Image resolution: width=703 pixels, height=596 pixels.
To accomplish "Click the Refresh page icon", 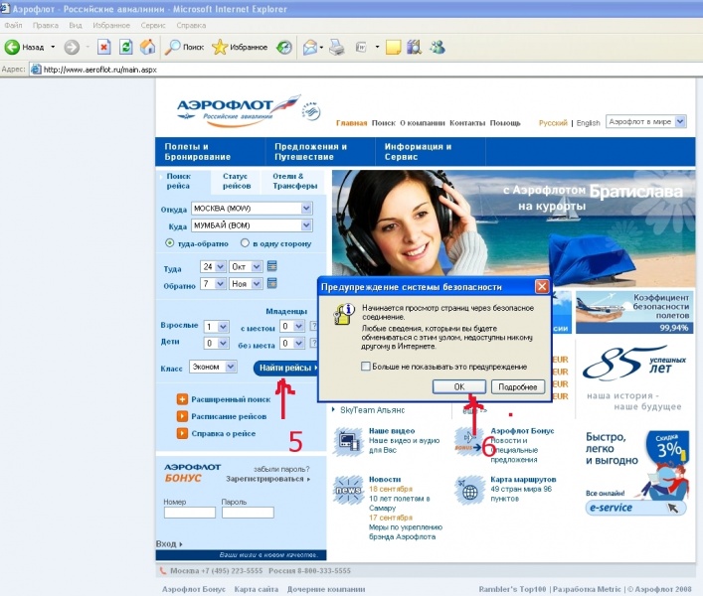I will (x=125, y=47).
